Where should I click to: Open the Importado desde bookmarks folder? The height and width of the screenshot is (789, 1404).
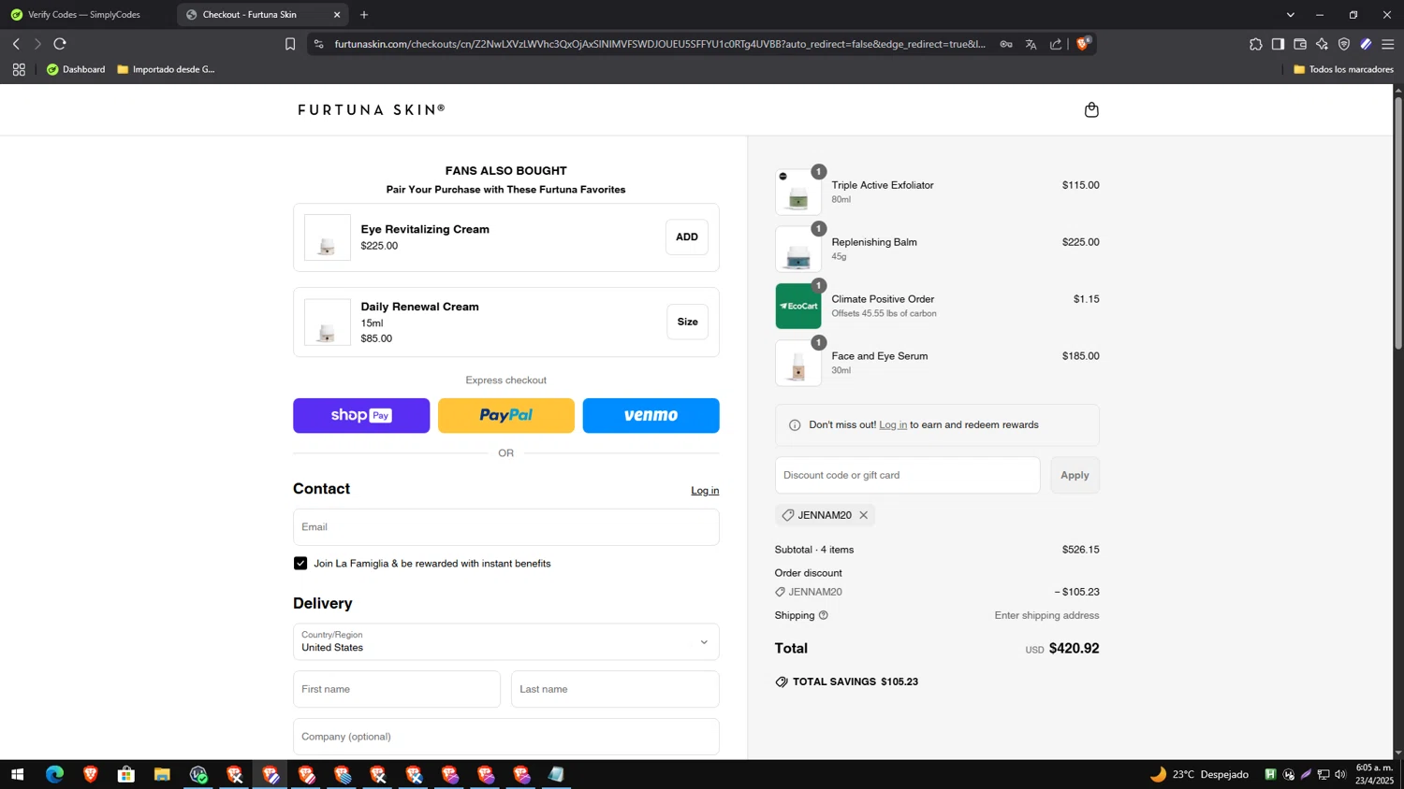[x=167, y=69]
